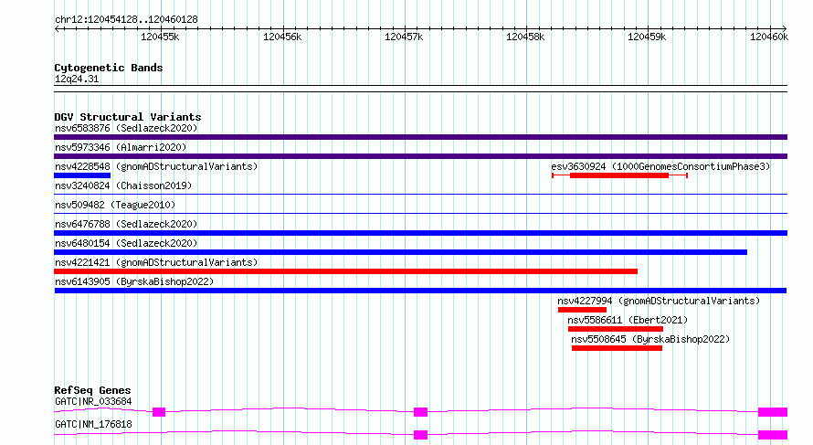The image size is (813, 445).
Task: Open nsv509482 (Teague2010) variant label
Action: [115, 205]
